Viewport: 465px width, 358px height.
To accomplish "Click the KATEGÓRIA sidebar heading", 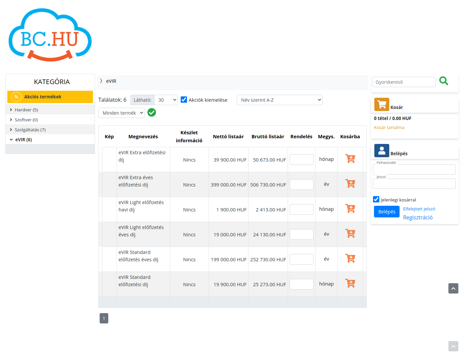I will point(52,82).
